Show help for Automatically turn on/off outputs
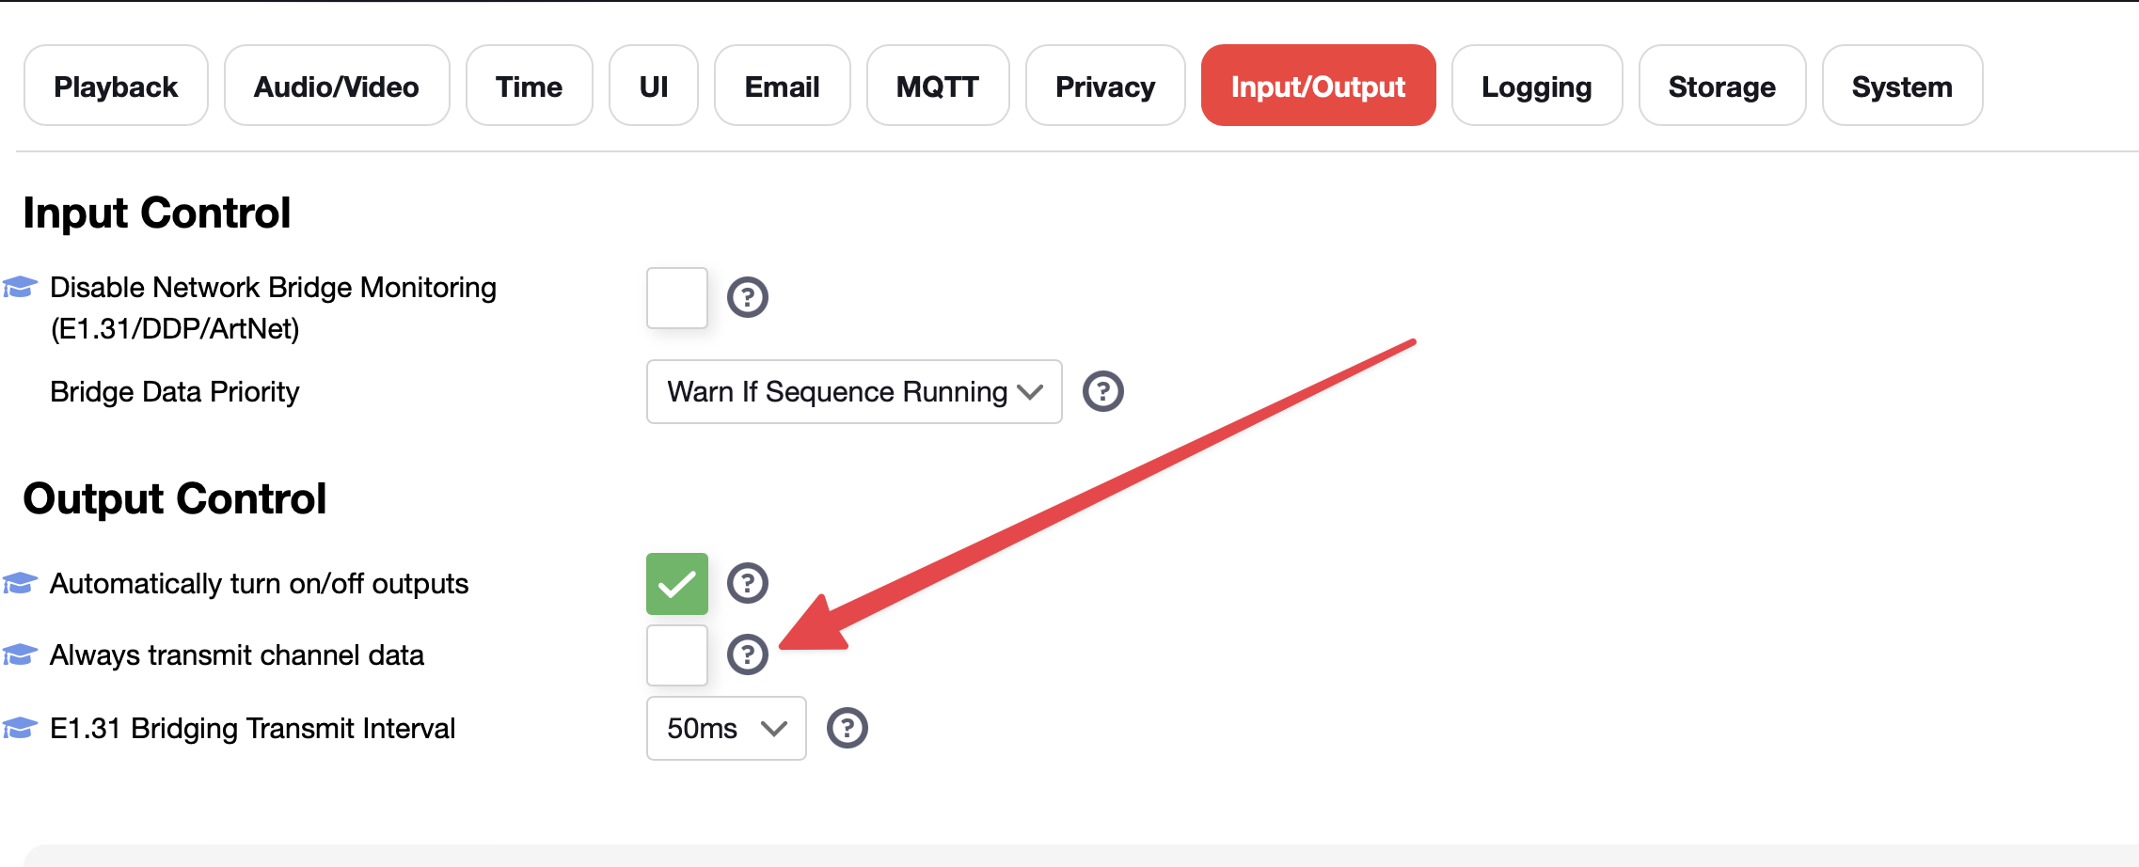 tap(748, 583)
